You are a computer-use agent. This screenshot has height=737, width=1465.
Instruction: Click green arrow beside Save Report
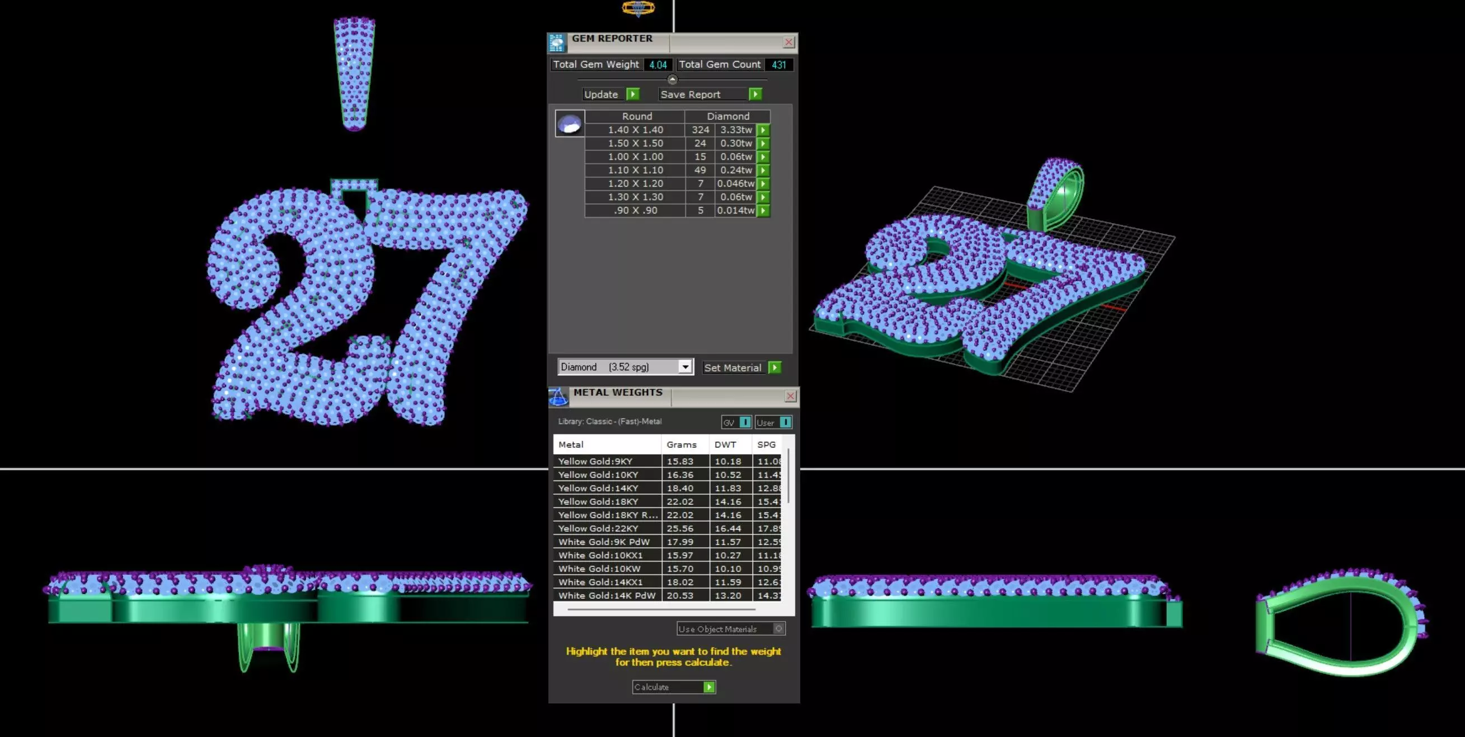755,95
